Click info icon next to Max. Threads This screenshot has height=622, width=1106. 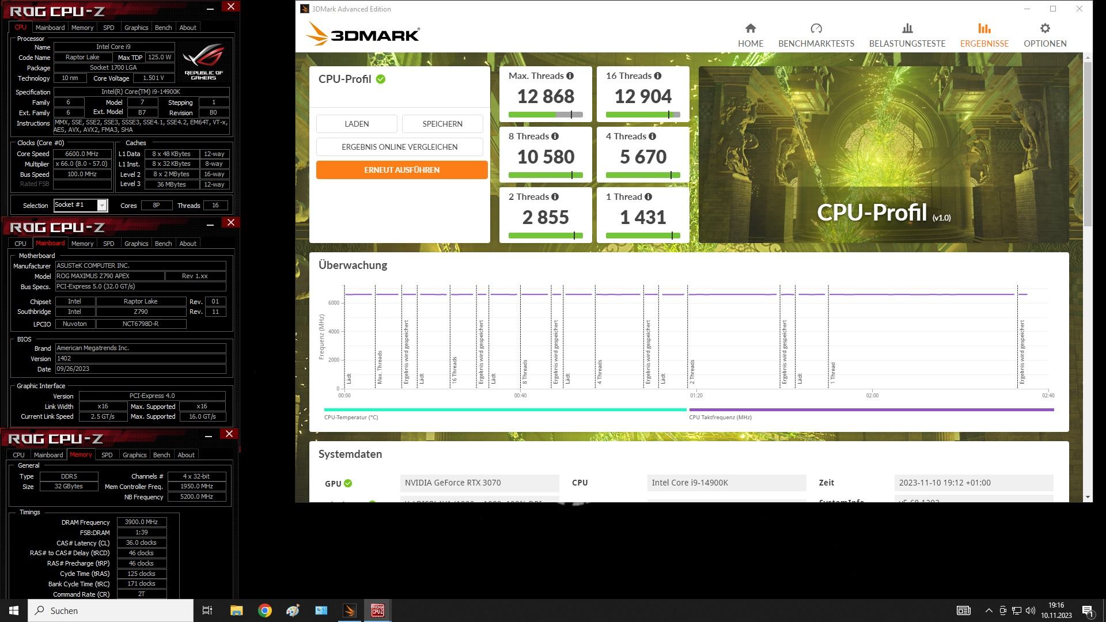[x=570, y=76]
